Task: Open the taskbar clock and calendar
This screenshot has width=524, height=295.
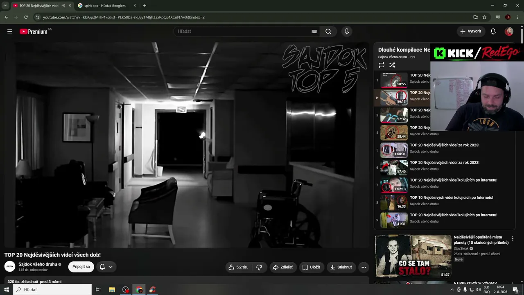Action: pyautogui.click(x=500, y=290)
